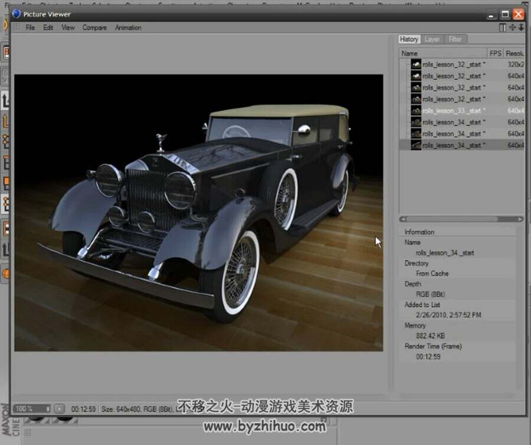Click the RGB (8Bit) depth value in Information

[x=431, y=294]
